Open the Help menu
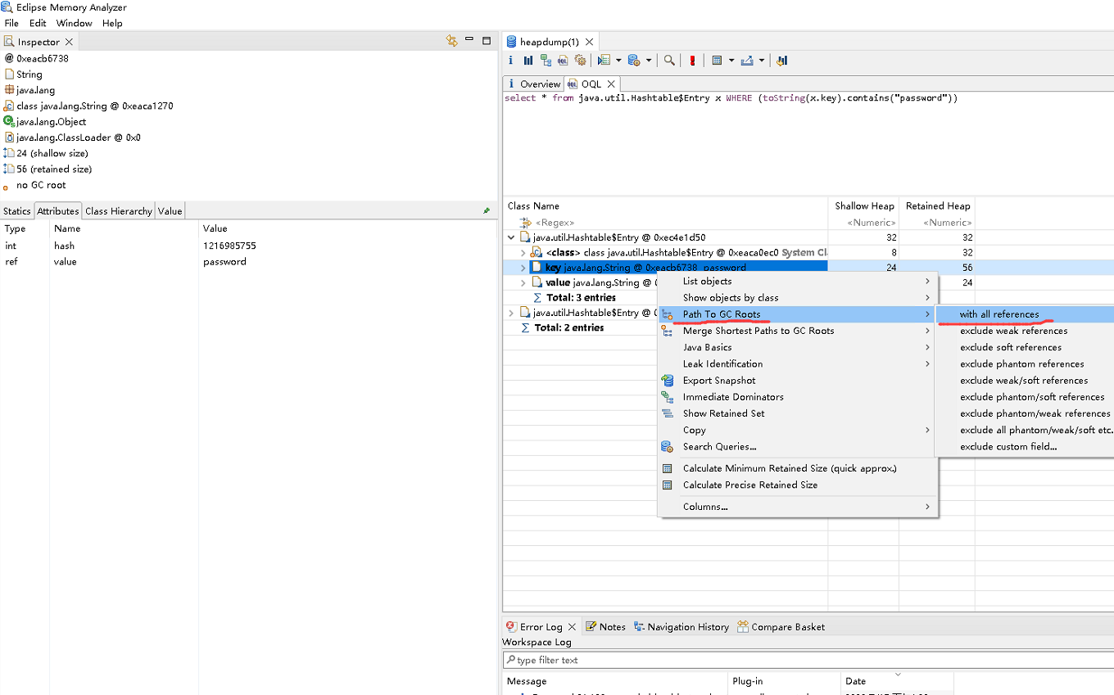Viewport: 1114px width, 695px height. pyautogui.click(x=112, y=23)
